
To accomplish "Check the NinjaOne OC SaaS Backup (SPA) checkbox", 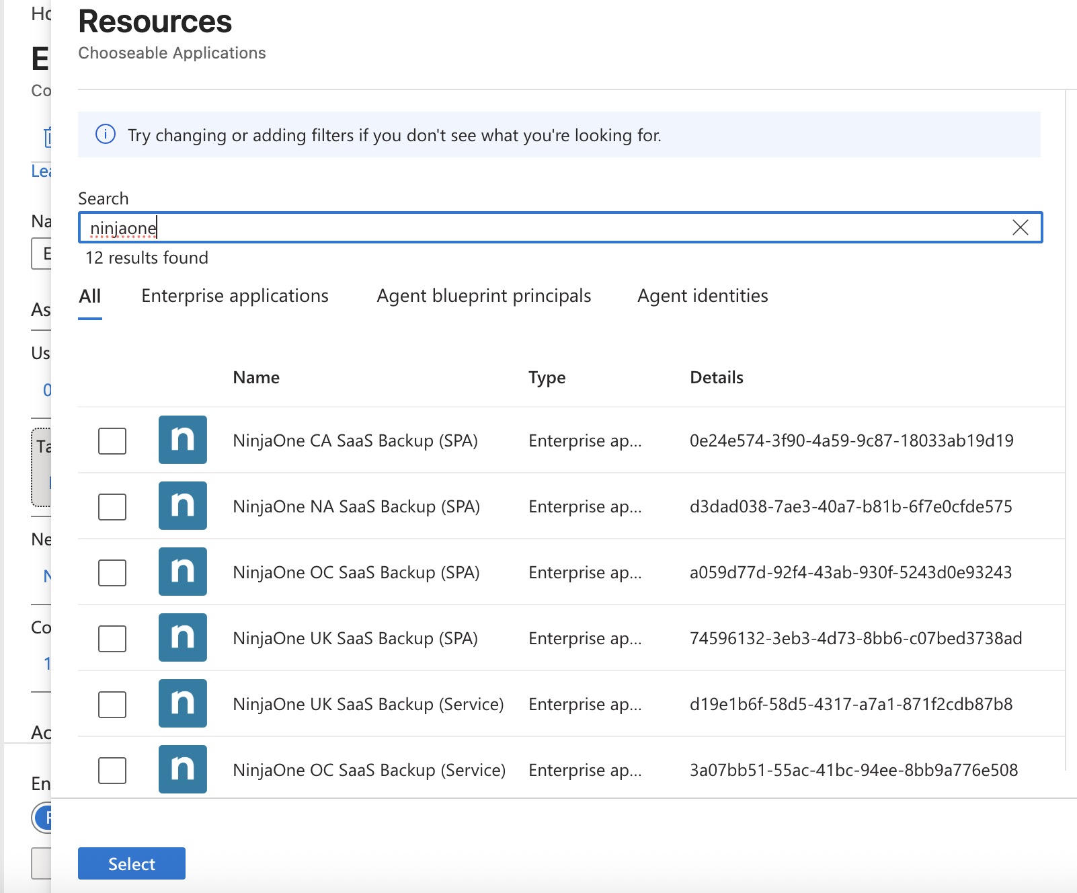I will coord(112,573).
